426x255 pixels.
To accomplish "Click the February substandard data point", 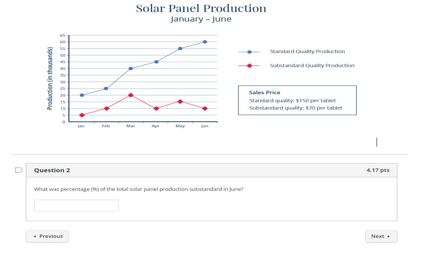I will pyautogui.click(x=106, y=108).
